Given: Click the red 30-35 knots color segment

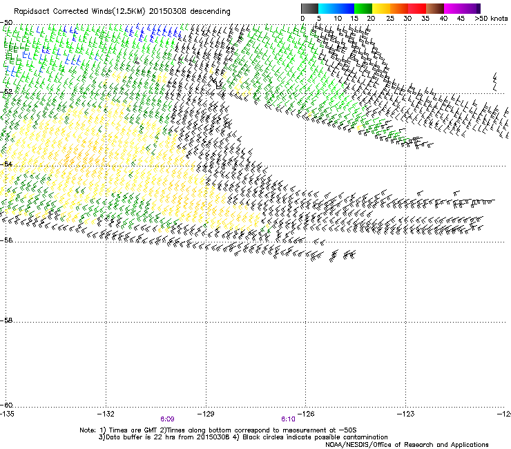Looking at the screenshot, I should coord(417,8).
